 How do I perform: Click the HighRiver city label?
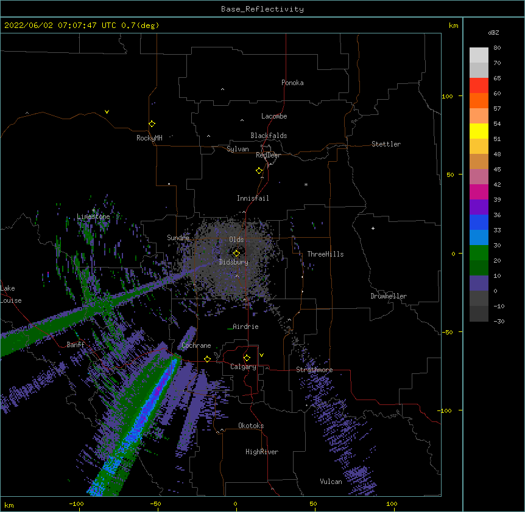(x=262, y=452)
